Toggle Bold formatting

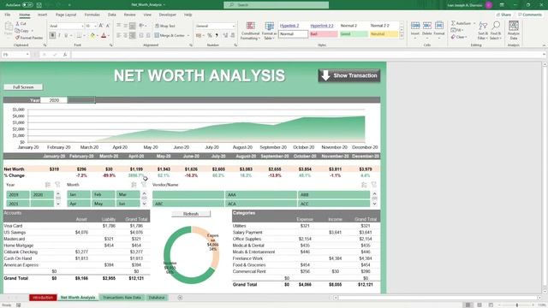(52, 36)
